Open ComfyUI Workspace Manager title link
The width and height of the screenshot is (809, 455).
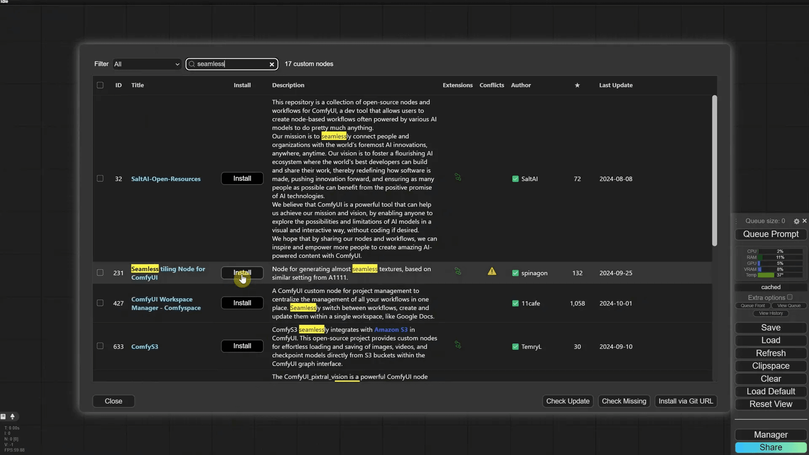coord(166,303)
